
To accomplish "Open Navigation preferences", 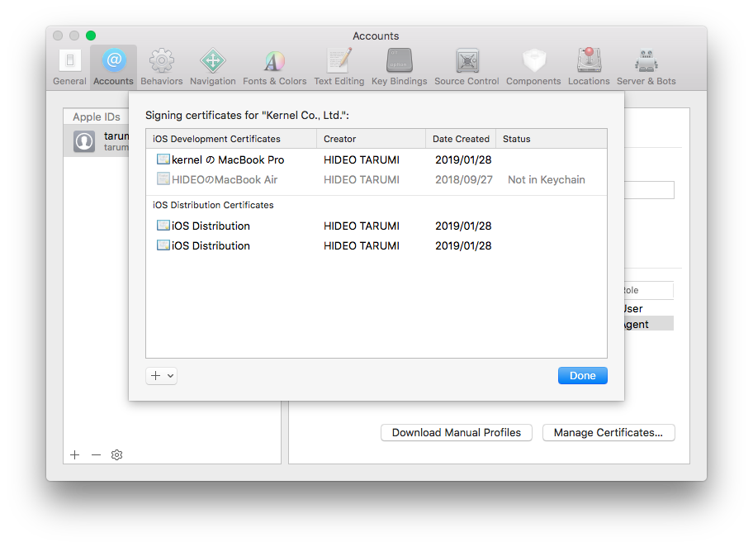I will 212,67.
